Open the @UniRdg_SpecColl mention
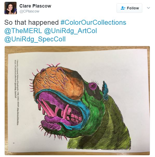Viewport: 155px width, 157px height. tap(35, 39)
